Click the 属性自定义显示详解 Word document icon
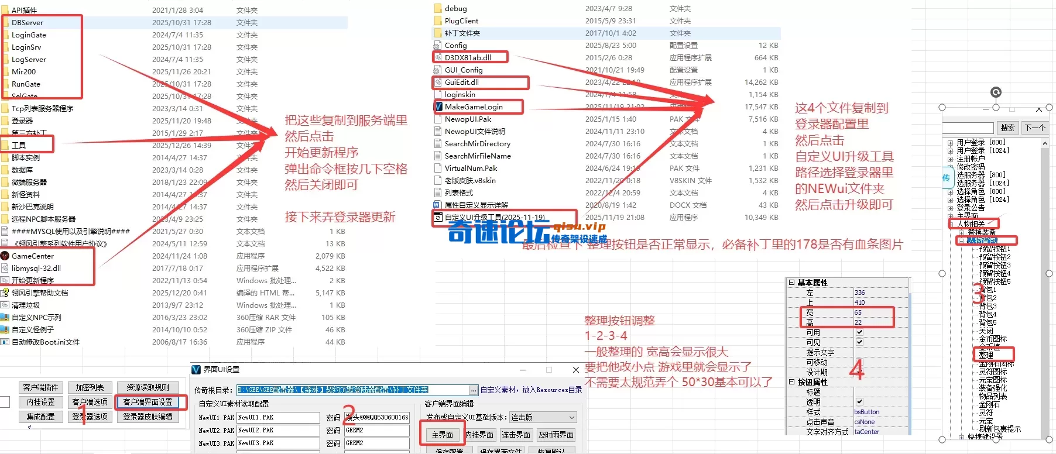 [437, 205]
